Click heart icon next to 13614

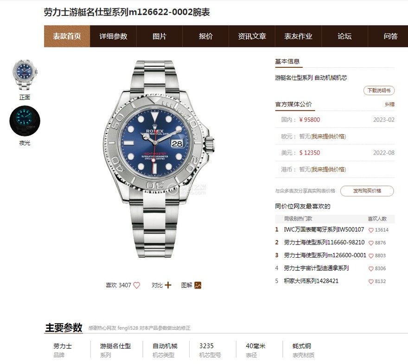coord(371,230)
